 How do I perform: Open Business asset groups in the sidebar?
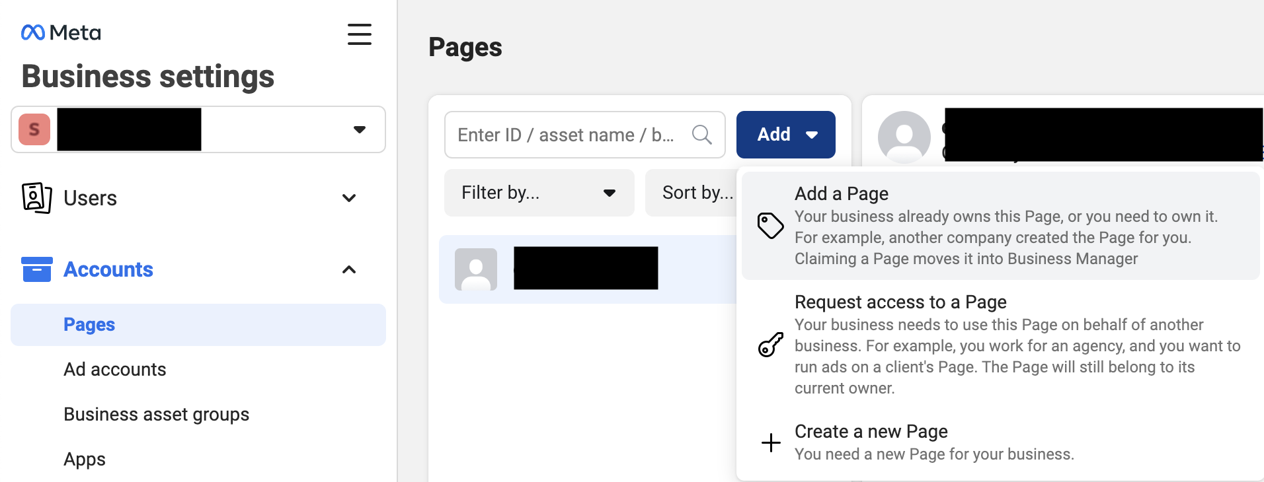[x=156, y=415]
